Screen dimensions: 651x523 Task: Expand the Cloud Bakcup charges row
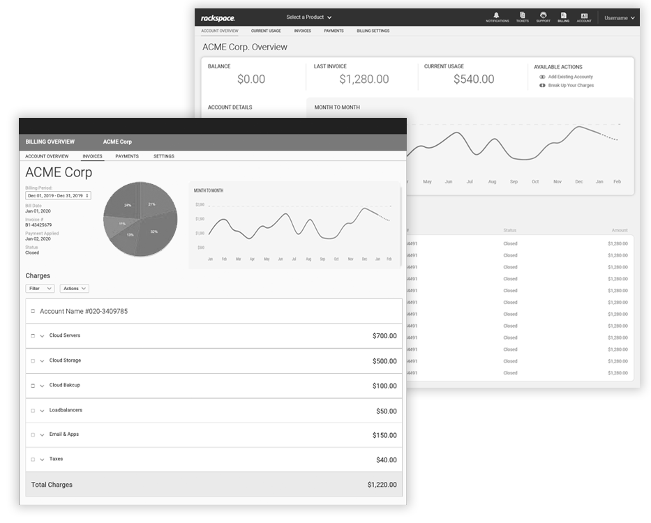pyautogui.click(x=42, y=386)
